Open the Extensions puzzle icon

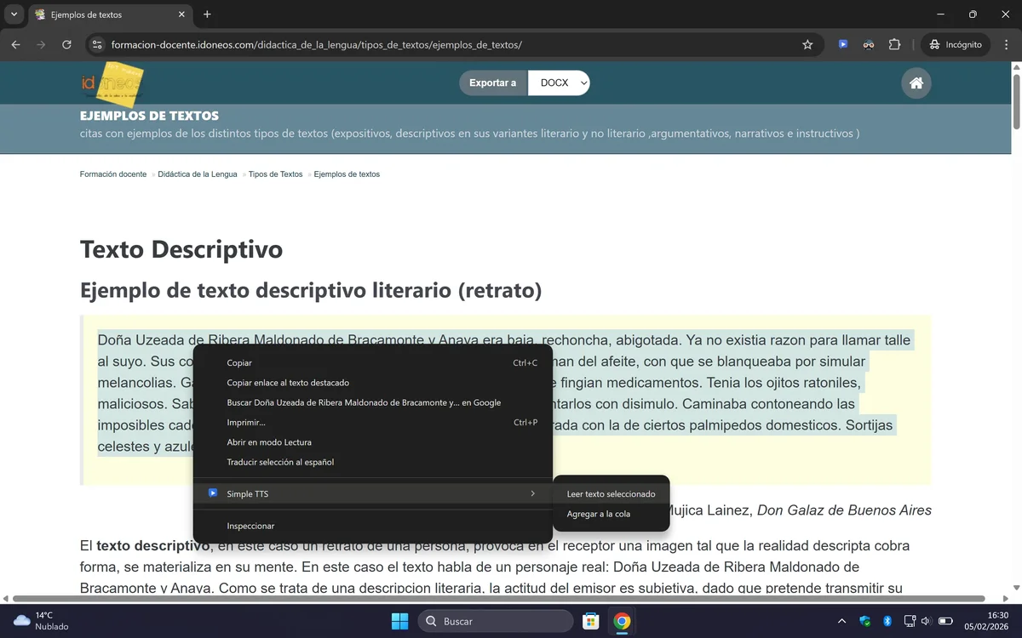894,44
